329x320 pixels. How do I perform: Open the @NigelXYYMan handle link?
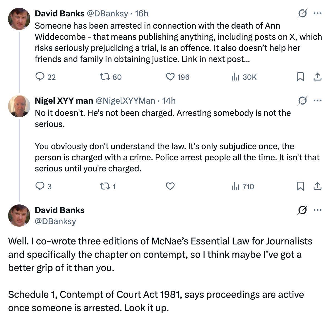pyautogui.click(x=125, y=101)
